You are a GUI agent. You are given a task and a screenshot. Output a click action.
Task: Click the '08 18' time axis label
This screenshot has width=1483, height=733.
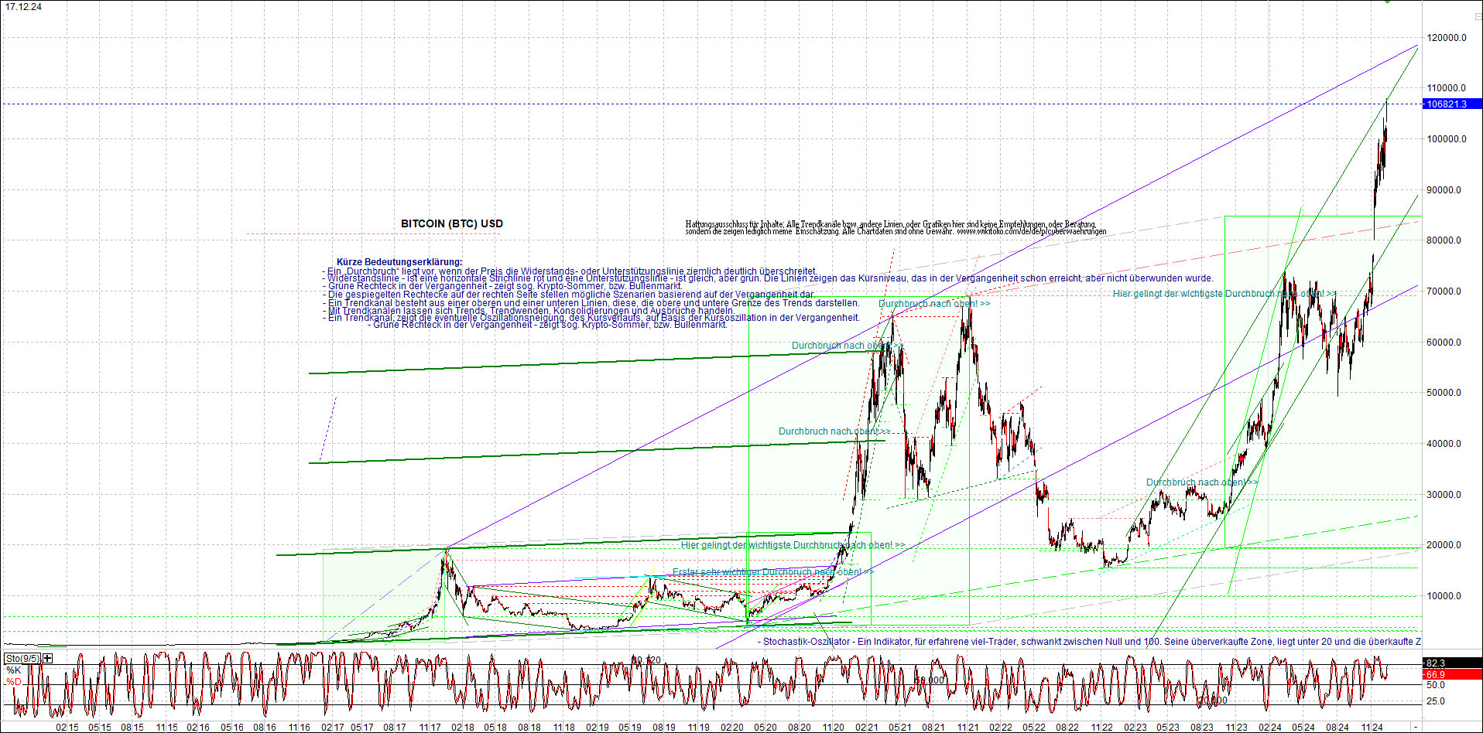529,728
